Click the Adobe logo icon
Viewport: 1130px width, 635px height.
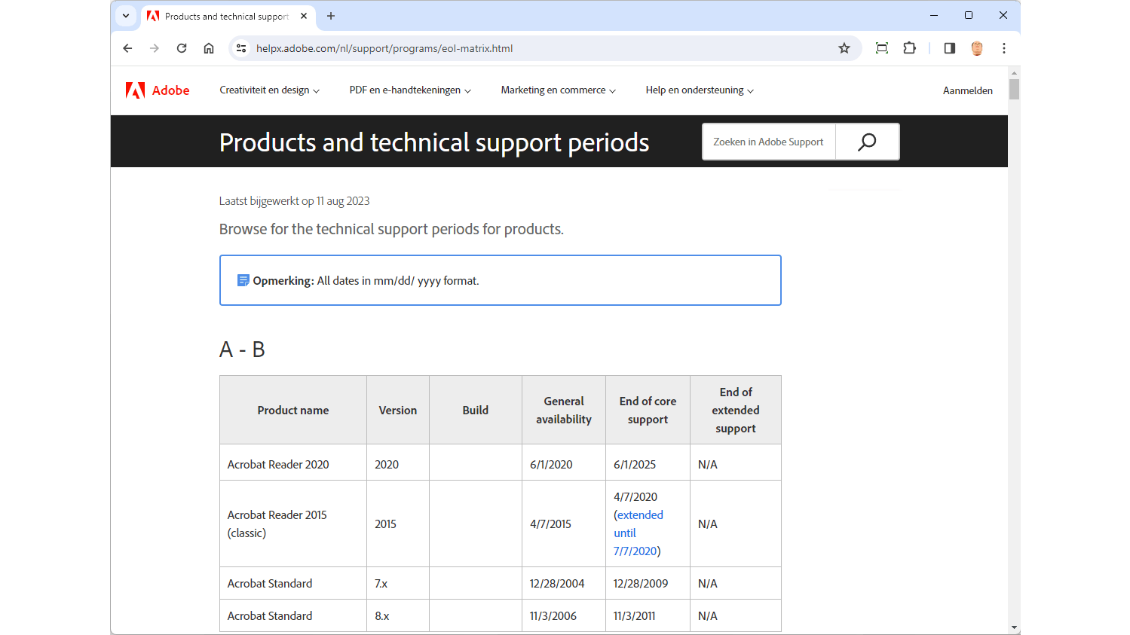(x=136, y=90)
